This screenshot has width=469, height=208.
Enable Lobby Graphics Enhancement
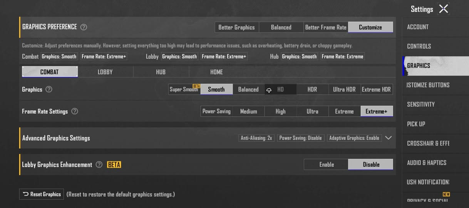point(326,164)
